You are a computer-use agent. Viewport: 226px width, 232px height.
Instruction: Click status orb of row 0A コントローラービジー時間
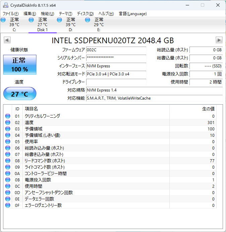tap(8, 173)
